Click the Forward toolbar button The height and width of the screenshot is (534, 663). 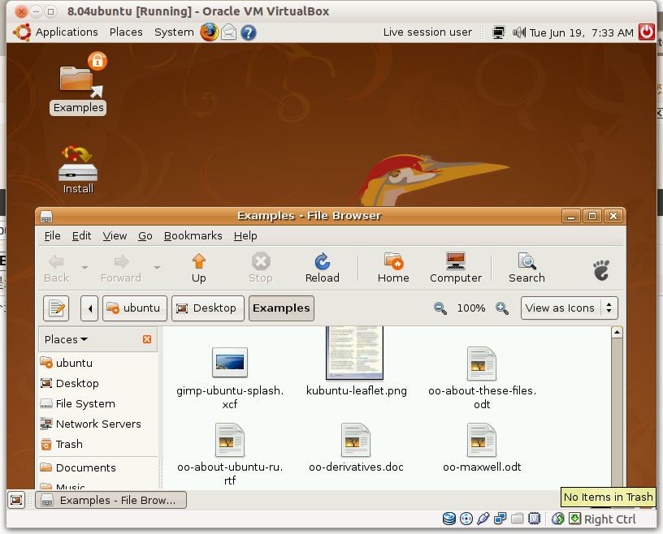pyautogui.click(x=121, y=268)
